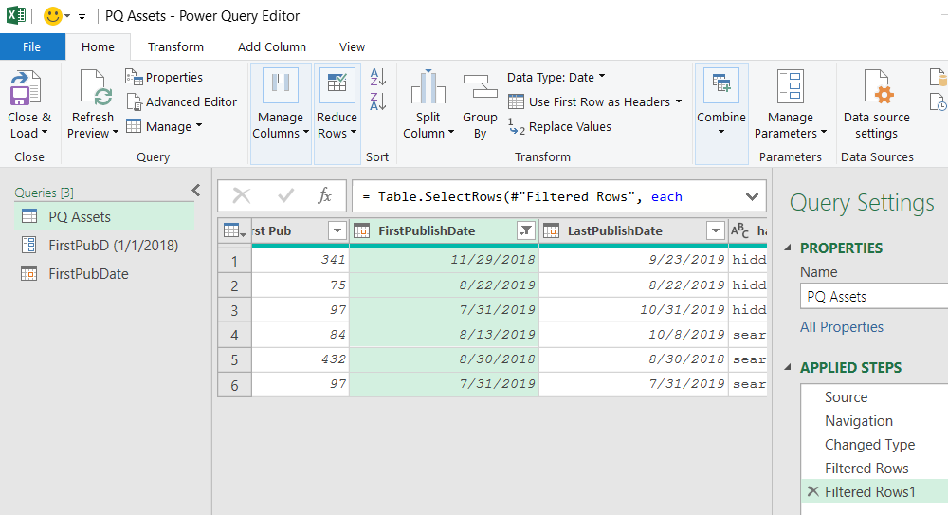Open the Manage query dropdown
This screenshot has width=948, height=515.
point(164,126)
